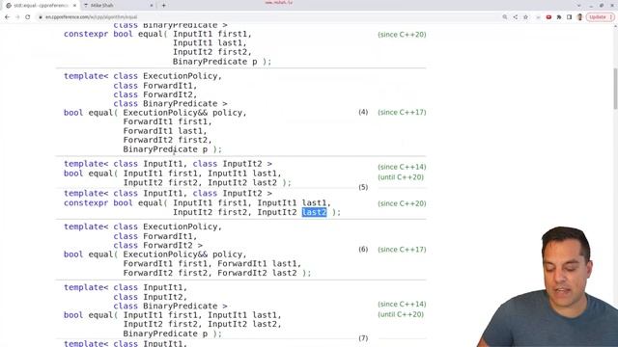Click the Update button in Chrome toolbar
This screenshot has height=347, width=618.
pos(600,17)
